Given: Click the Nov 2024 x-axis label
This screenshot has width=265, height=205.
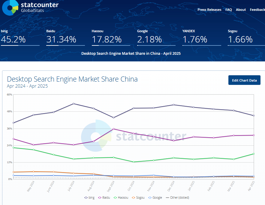Looking at the screenshot, I should point(151,186).
